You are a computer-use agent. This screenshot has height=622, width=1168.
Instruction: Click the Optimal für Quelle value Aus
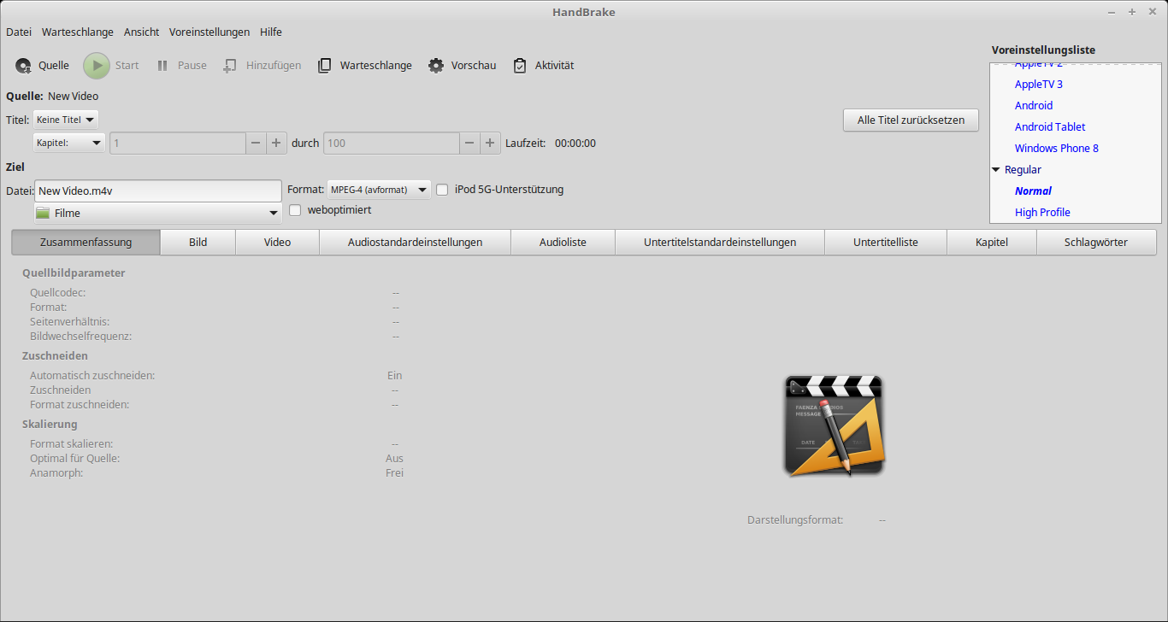point(394,459)
